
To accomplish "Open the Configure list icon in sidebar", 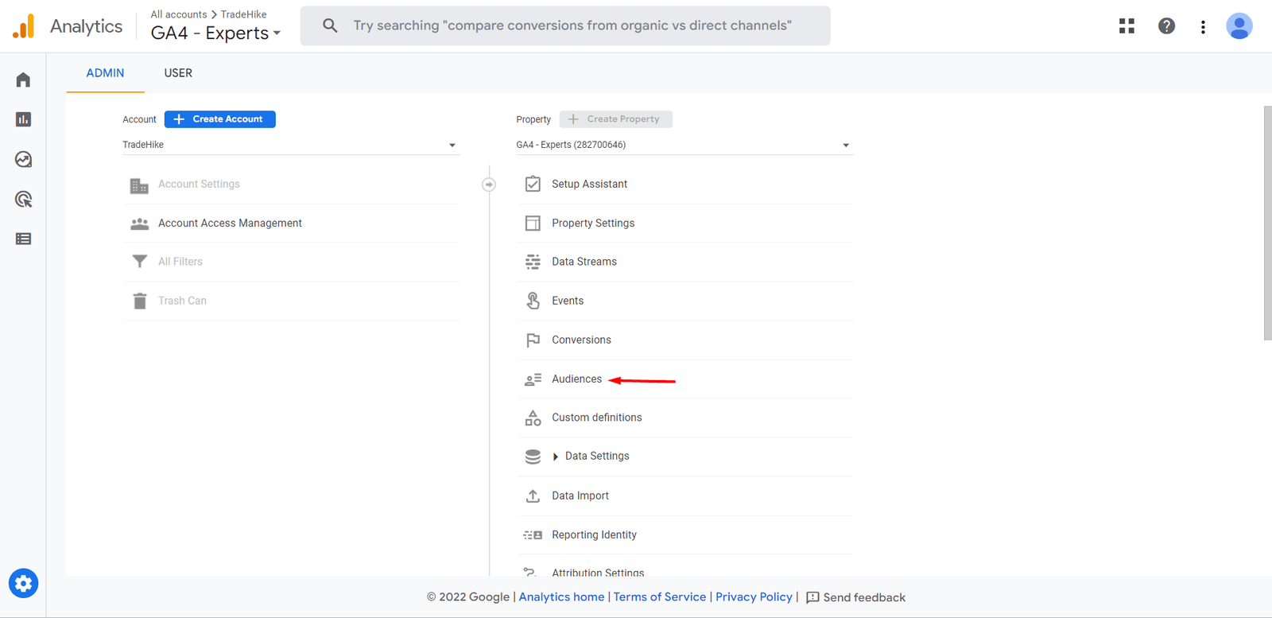I will tap(23, 239).
